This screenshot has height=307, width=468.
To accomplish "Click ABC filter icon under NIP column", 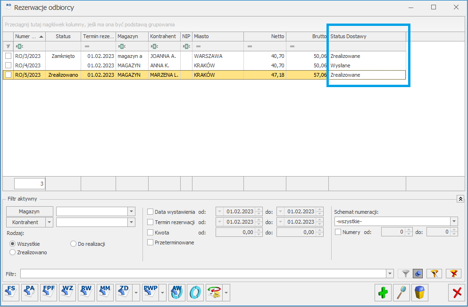I will point(186,46).
